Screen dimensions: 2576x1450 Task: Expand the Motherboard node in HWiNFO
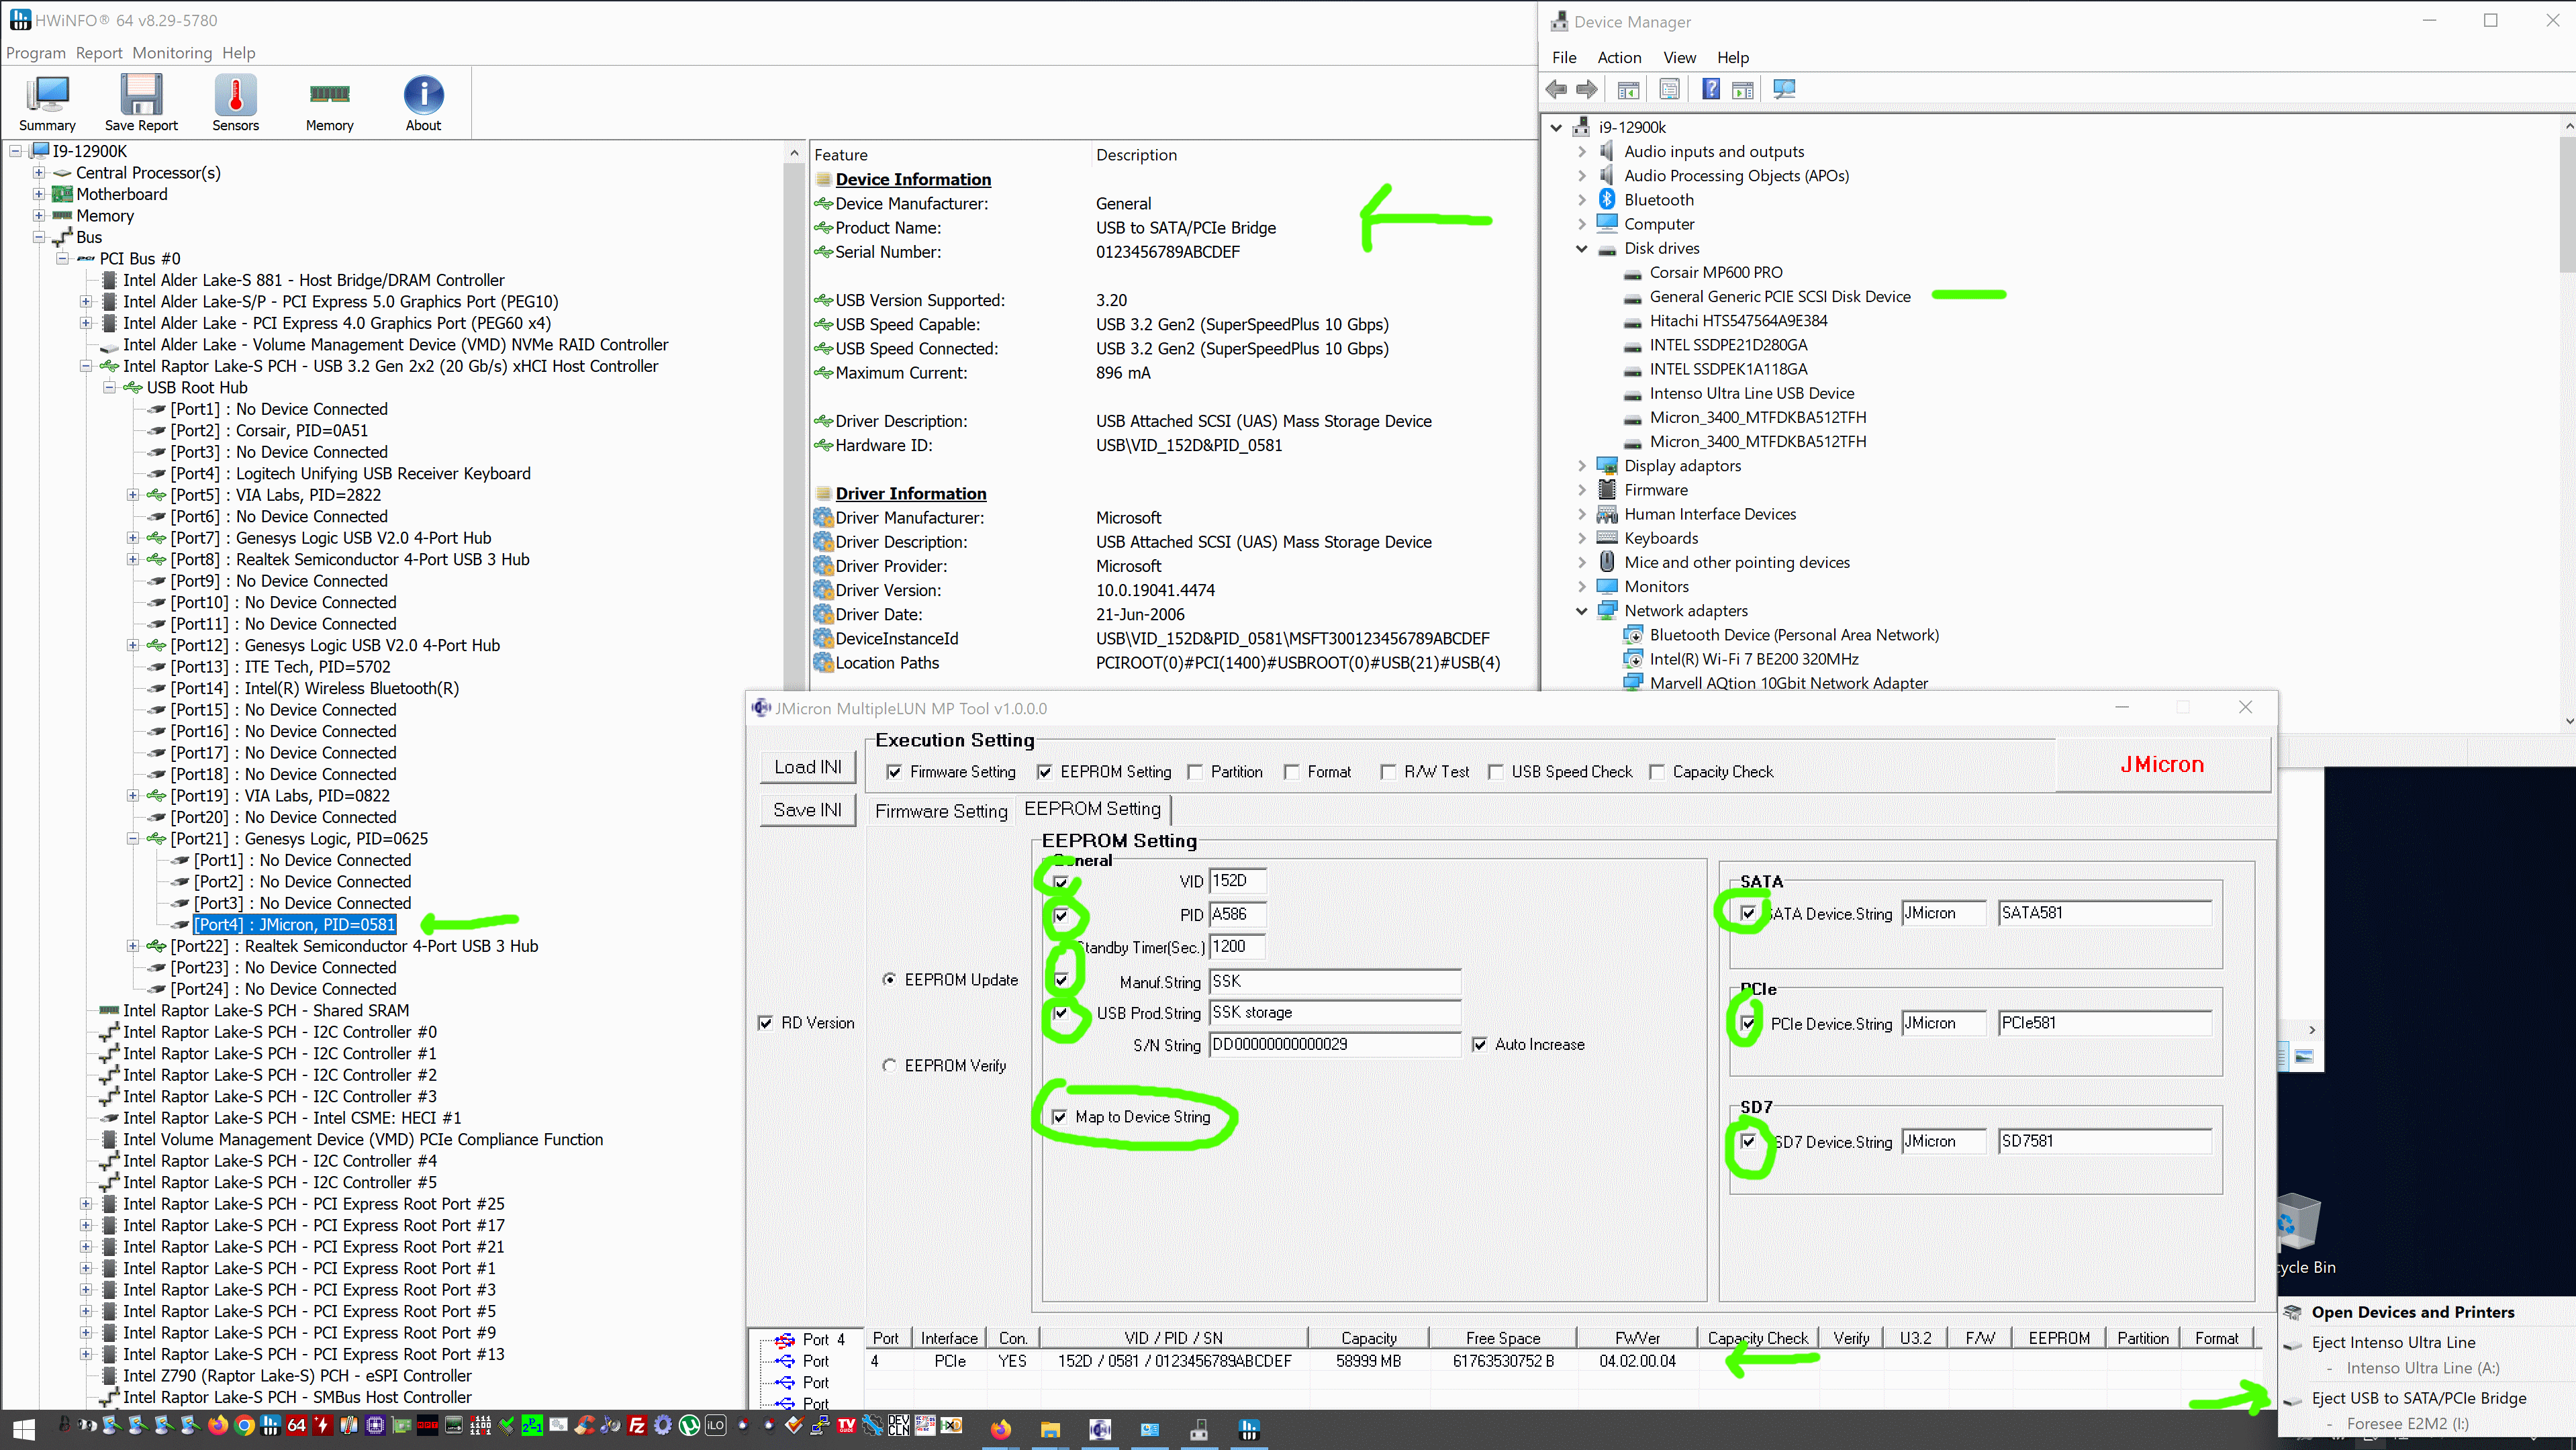pyautogui.click(x=39, y=194)
